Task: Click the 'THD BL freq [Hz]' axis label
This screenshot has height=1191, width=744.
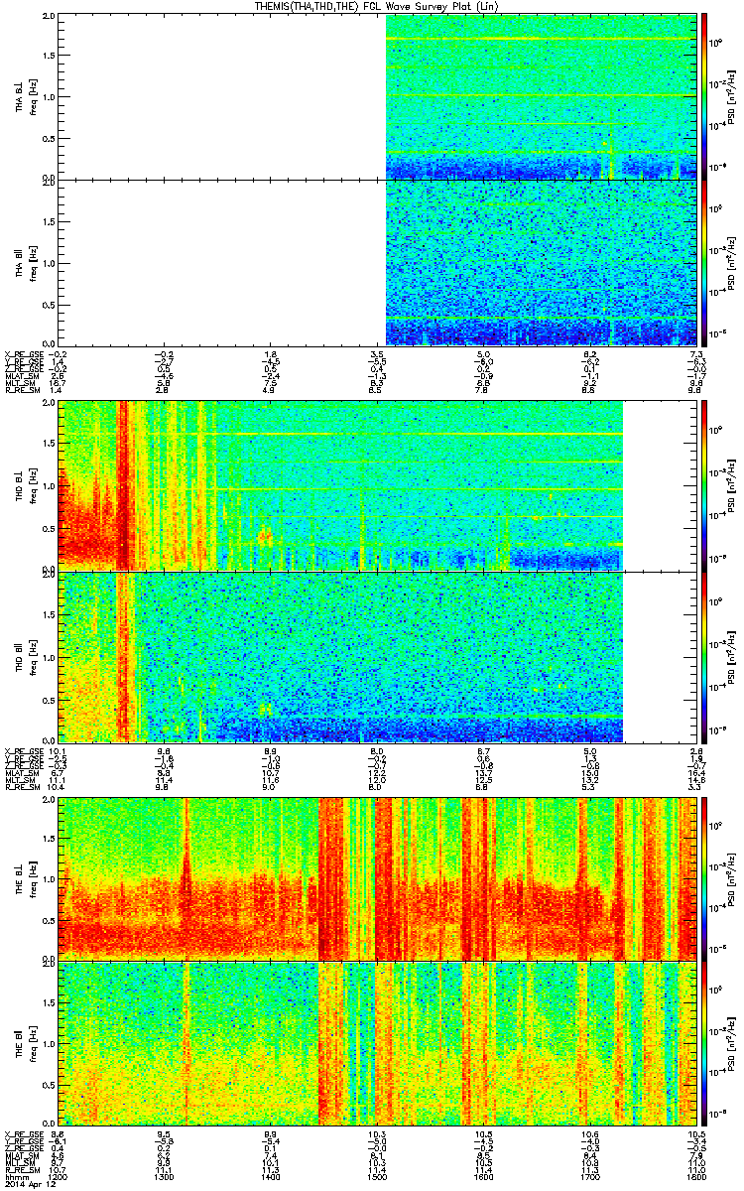Action: tap(24, 484)
